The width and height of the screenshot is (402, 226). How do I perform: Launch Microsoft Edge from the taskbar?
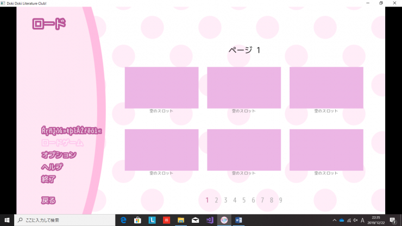(123, 220)
